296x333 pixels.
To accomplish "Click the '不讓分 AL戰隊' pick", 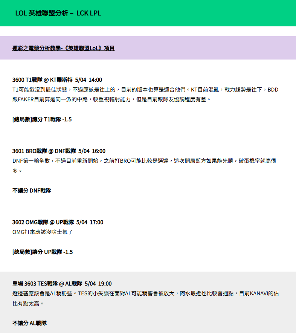I will [x=29, y=323].
